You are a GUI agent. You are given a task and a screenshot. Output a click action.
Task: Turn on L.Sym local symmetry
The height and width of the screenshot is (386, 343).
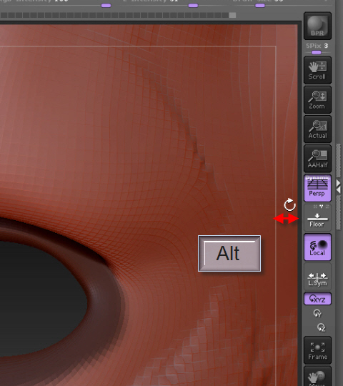[317, 277]
